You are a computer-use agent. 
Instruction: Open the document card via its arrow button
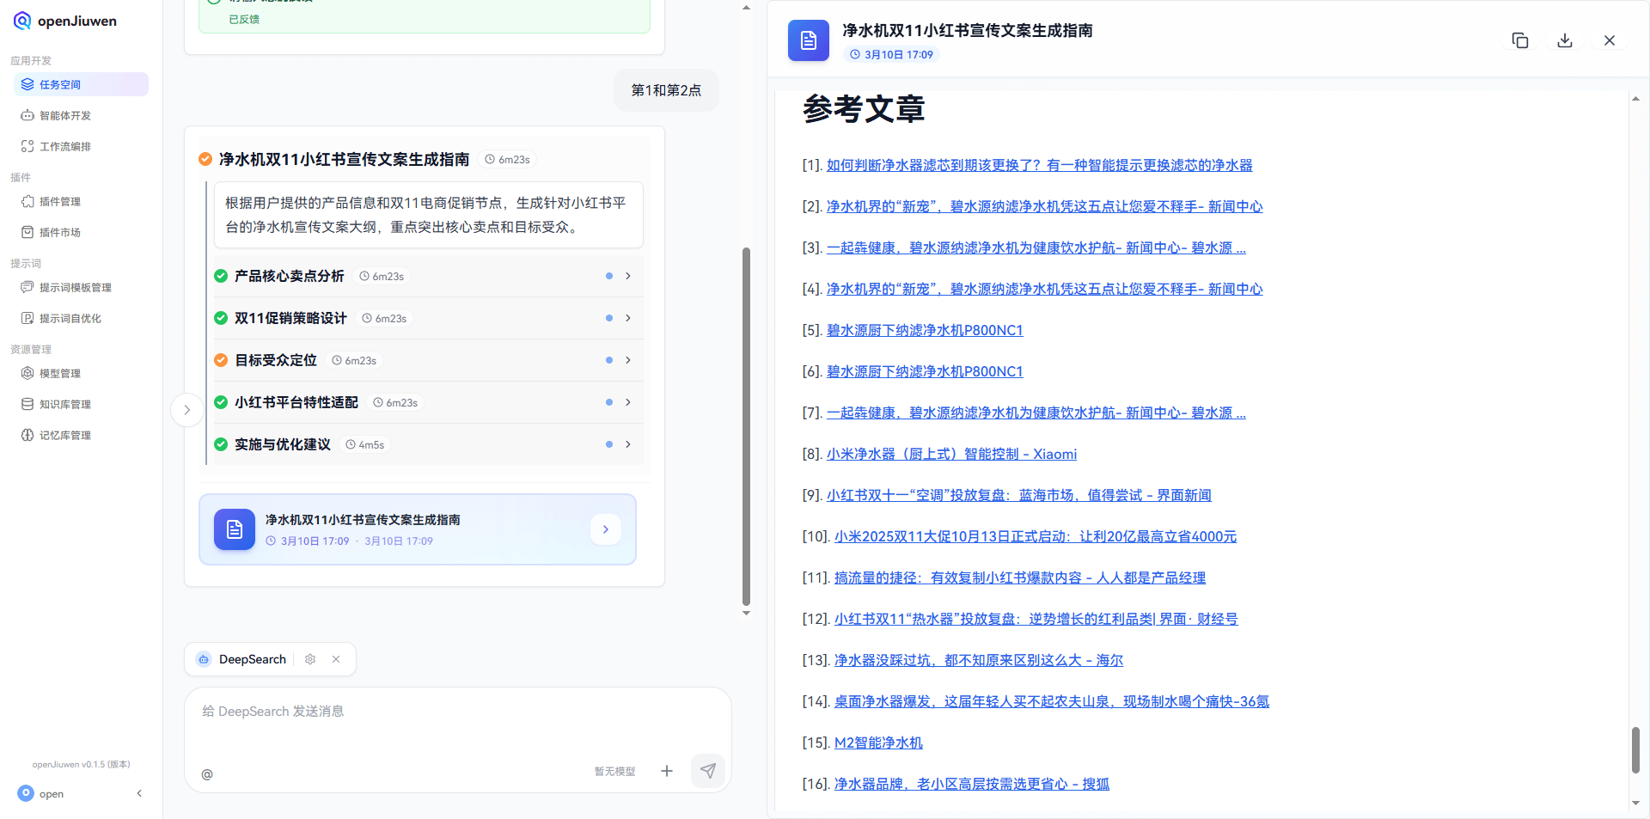pos(606,529)
